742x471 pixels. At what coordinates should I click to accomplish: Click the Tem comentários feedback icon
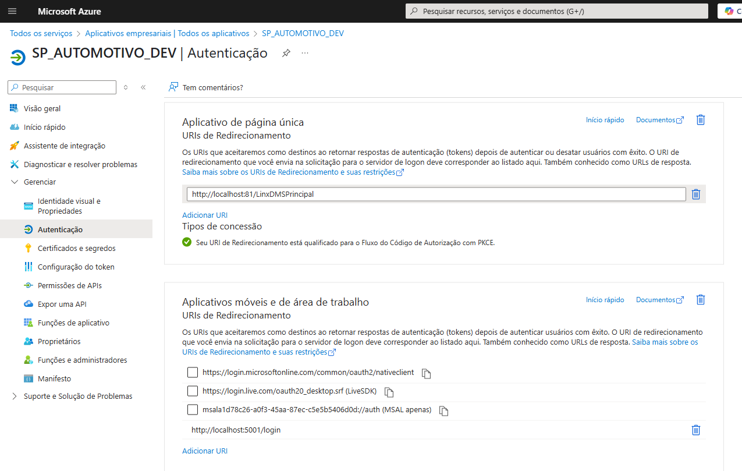pos(173,87)
